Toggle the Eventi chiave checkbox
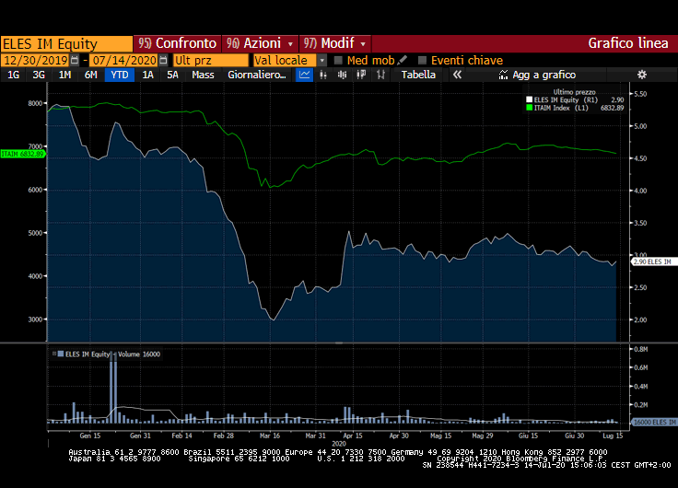The height and width of the screenshot is (488, 678). pos(422,60)
